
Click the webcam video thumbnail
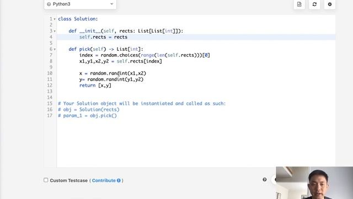pyautogui.click(x=314, y=183)
